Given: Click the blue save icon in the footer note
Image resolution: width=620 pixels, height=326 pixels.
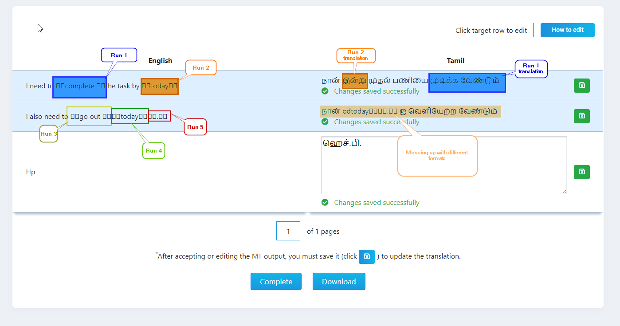Looking at the screenshot, I should [x=366, y=257].
